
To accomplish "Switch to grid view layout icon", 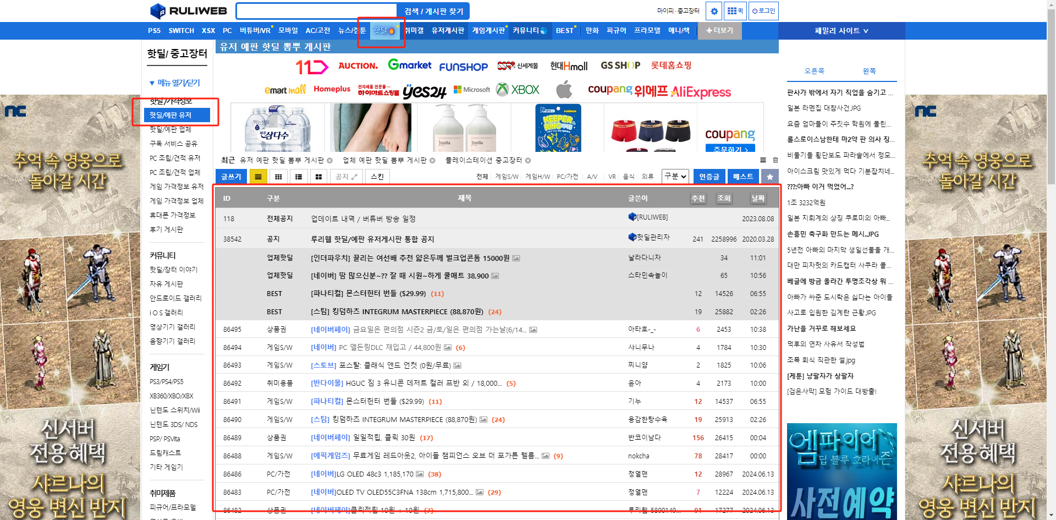I will (279, 176).
